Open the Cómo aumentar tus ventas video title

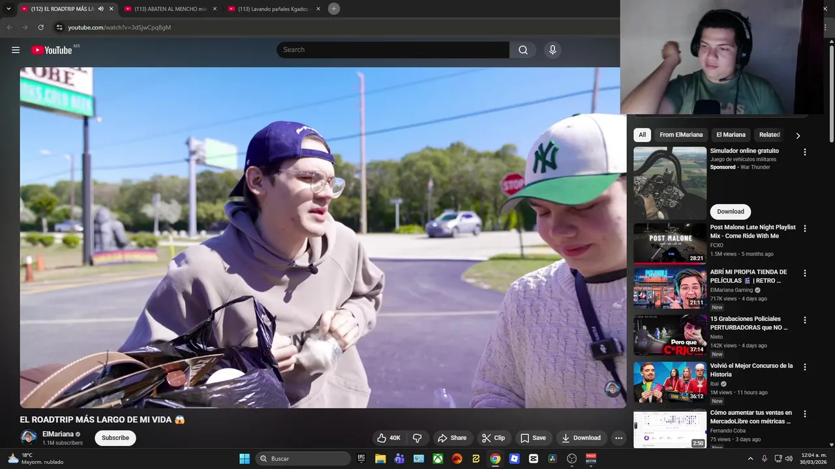point(751,417)
